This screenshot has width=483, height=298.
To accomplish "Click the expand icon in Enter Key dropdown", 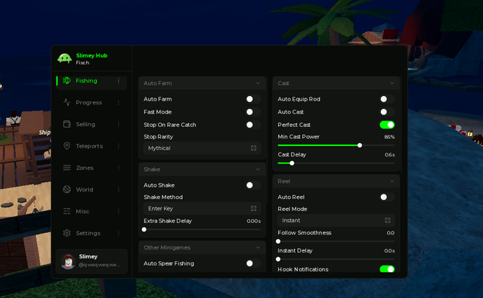I will click(x=253, y=209).
